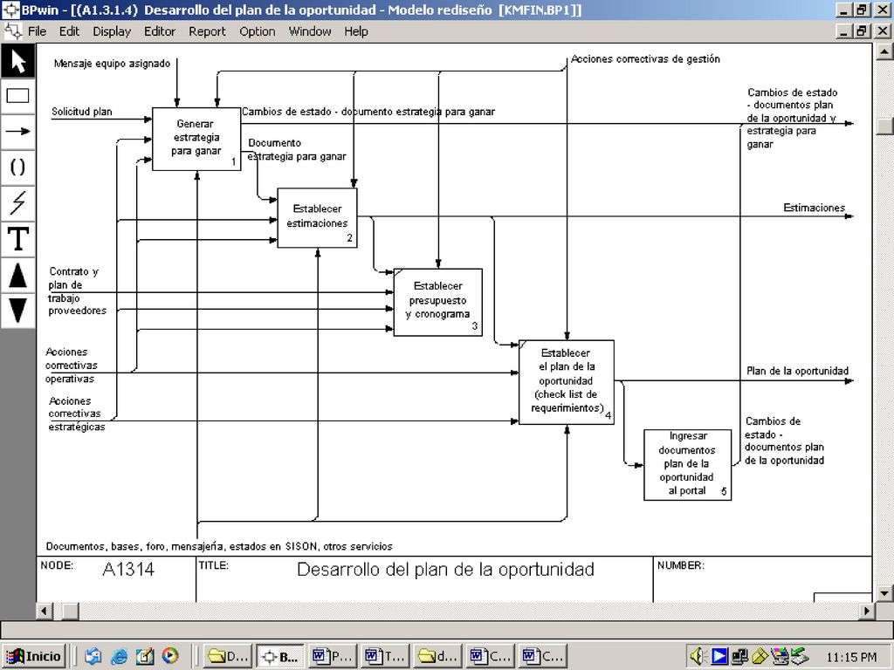Click the Outlook Express quick launch icon

[93, 656]
